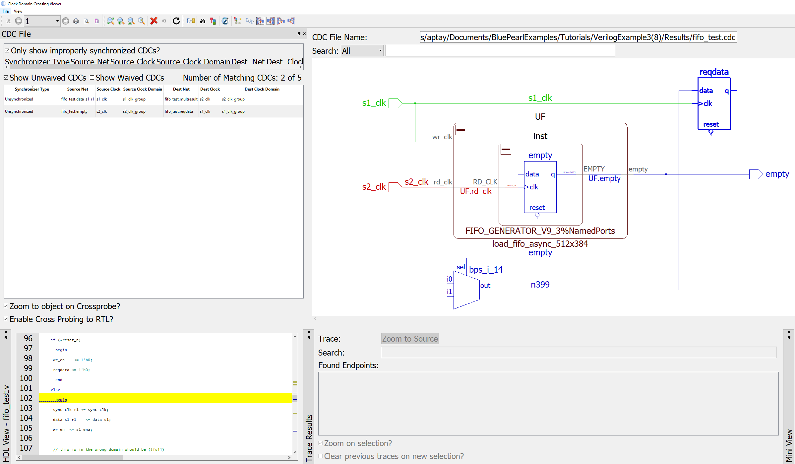This screenshot has width=795, height=464.
Task: Open the Search All dropdown
Action: point(380,50)
